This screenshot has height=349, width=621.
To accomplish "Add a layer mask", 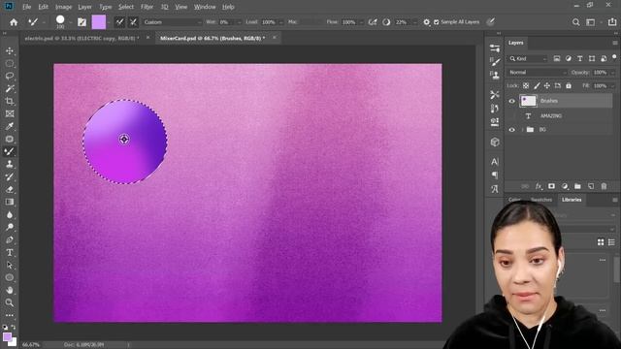I will pyautogui.click(x=551, y=186).
